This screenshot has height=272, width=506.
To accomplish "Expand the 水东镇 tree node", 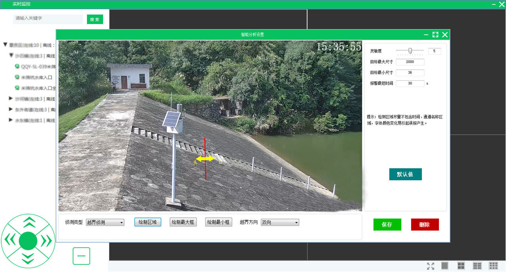I will (x=11, y=120).
